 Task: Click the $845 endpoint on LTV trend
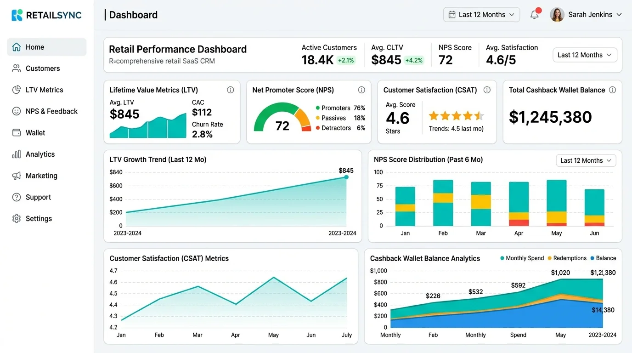(346, 177)
